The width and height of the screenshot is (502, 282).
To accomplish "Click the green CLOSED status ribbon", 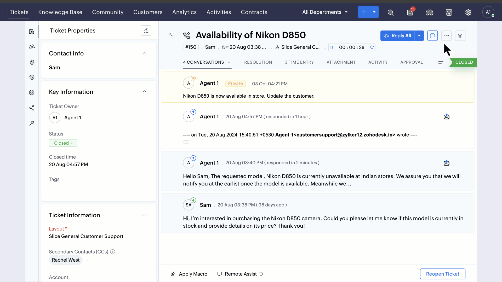I will click(463, 62).
